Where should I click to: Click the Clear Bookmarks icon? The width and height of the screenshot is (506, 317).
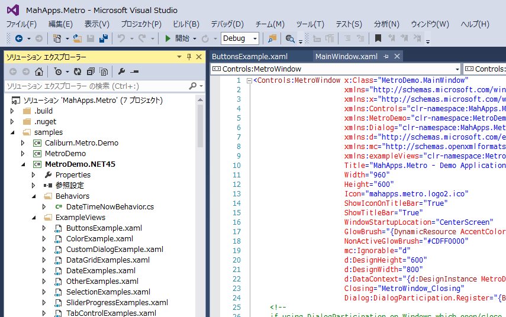coord(417,38)
